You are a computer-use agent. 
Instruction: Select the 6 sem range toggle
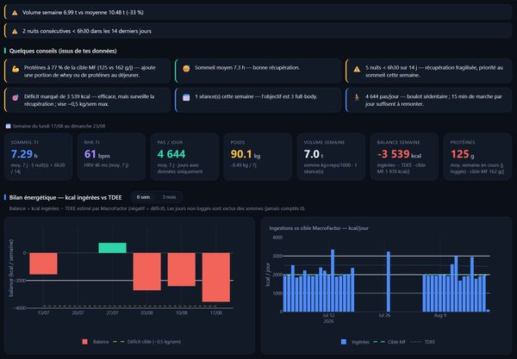pyautogui.click(x=143, y=197)
